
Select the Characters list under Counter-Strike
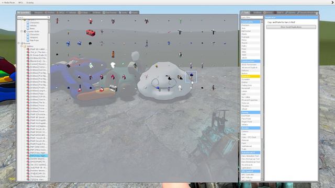pyautogui.click(x=35, y=34)
